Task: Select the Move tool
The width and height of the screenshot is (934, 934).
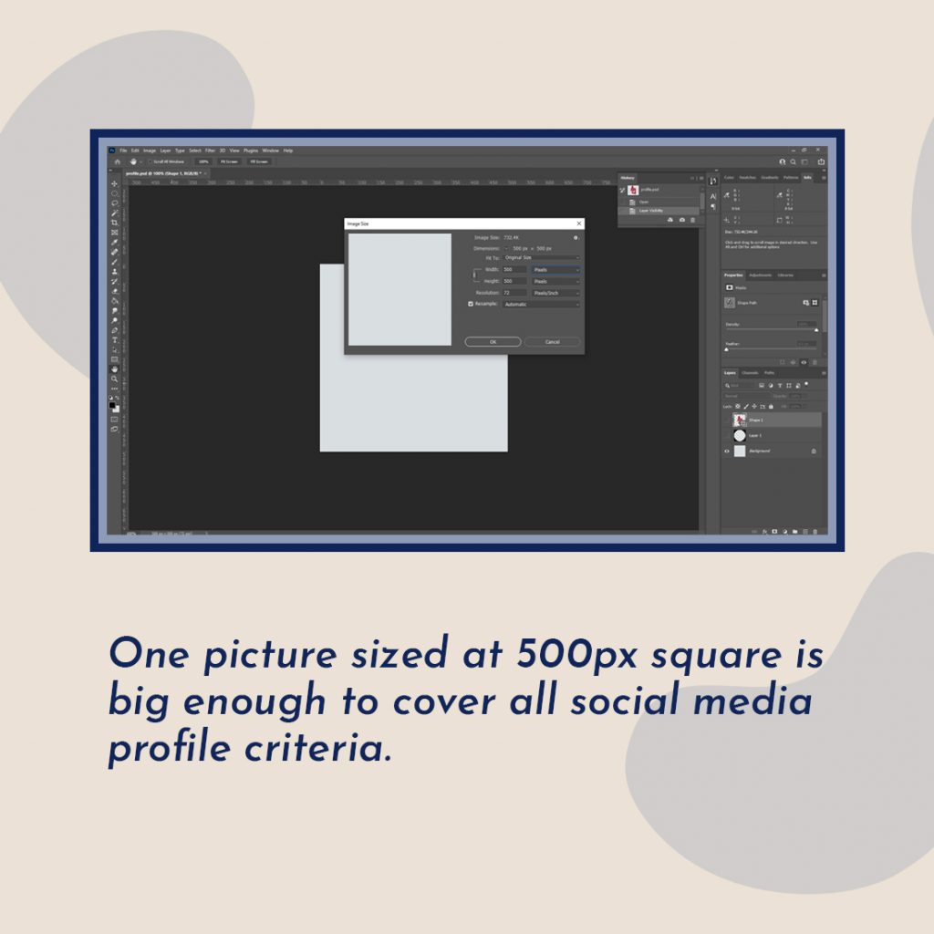Action: tap(114, 184)
